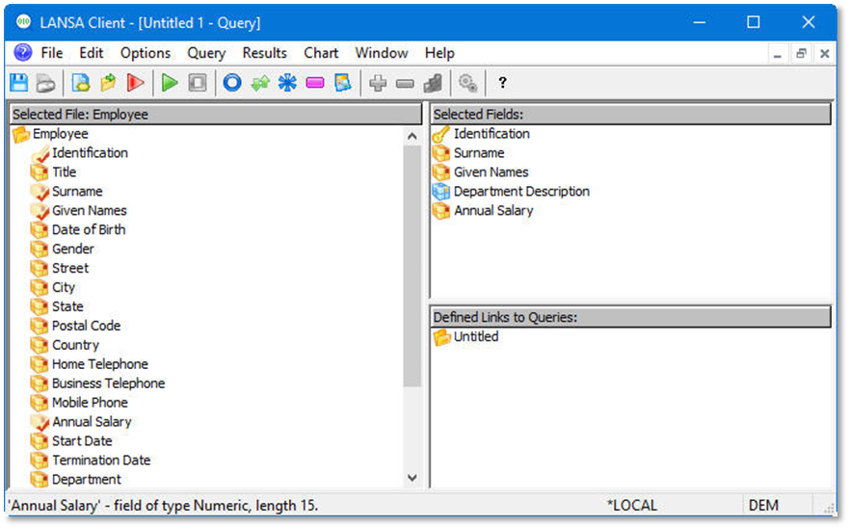
Task: Click Surname in Selected Fields list
Action: click(x=479, y=152)
